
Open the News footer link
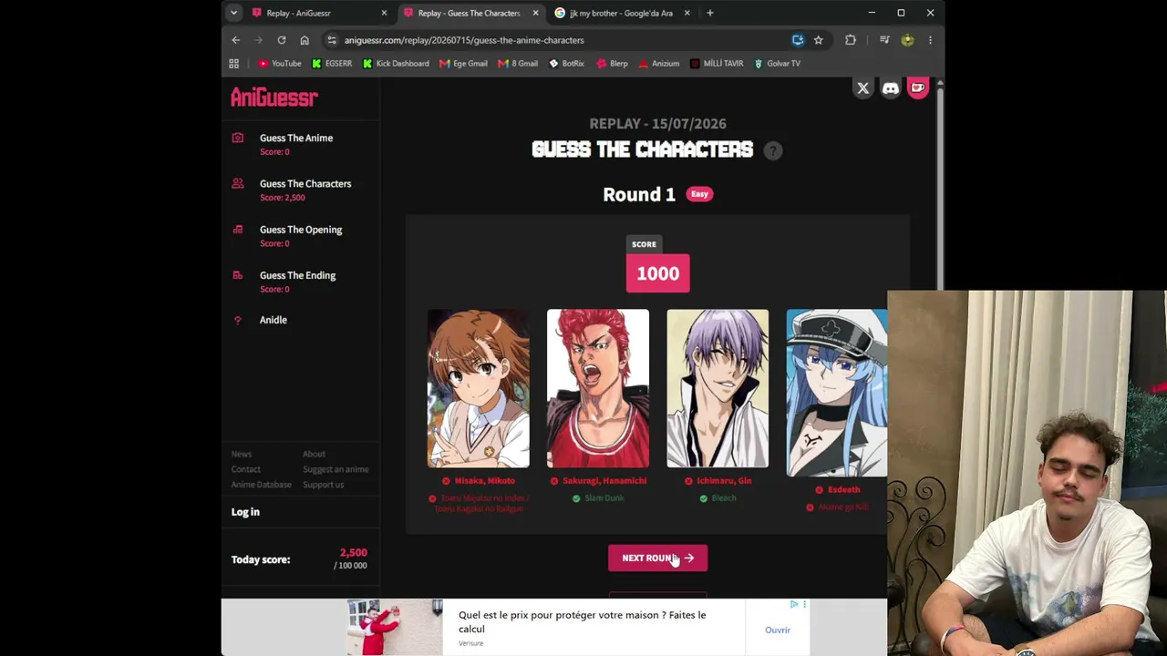click(241, 454)
